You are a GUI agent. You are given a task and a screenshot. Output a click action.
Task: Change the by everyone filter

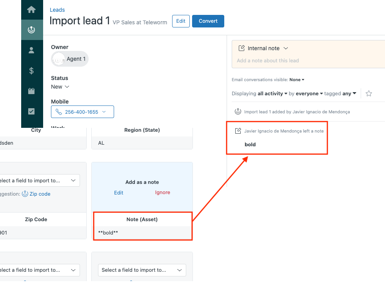pos(309,94)
